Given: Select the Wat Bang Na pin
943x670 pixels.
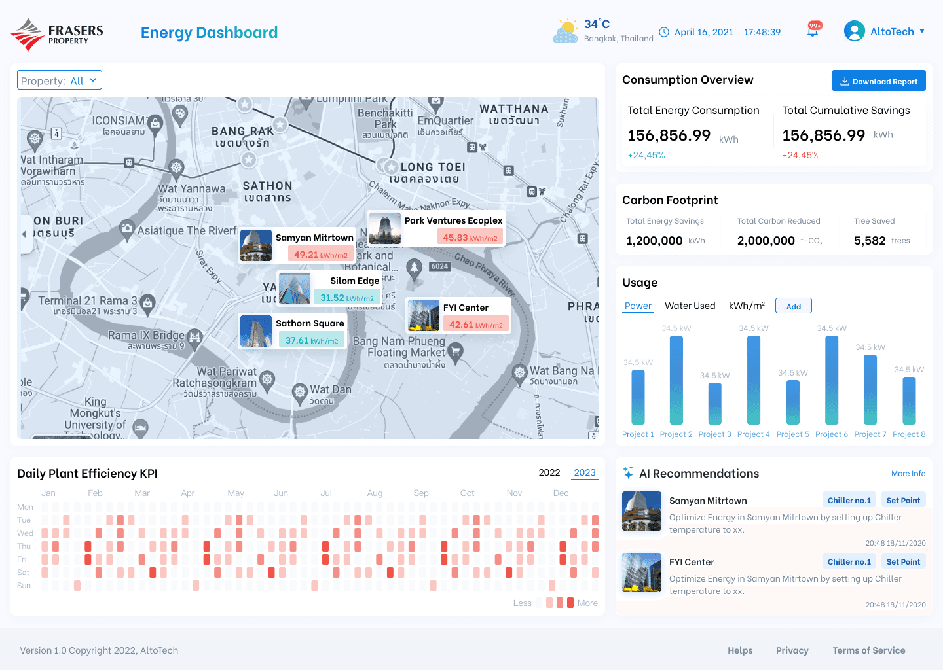Looking at the screenshot, I should coord(520,374).
